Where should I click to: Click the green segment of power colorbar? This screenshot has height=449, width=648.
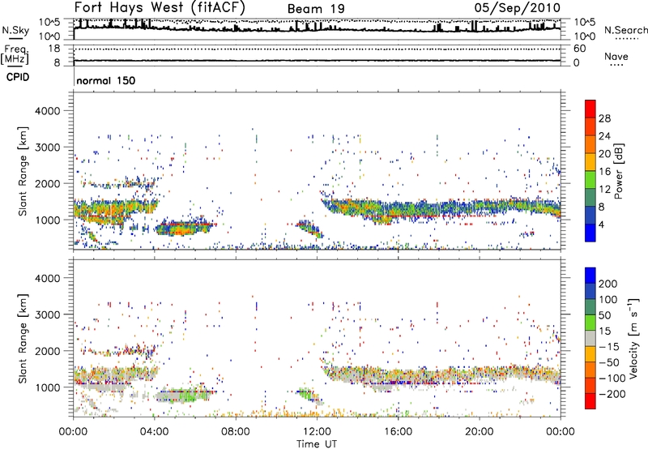[590, 180]
